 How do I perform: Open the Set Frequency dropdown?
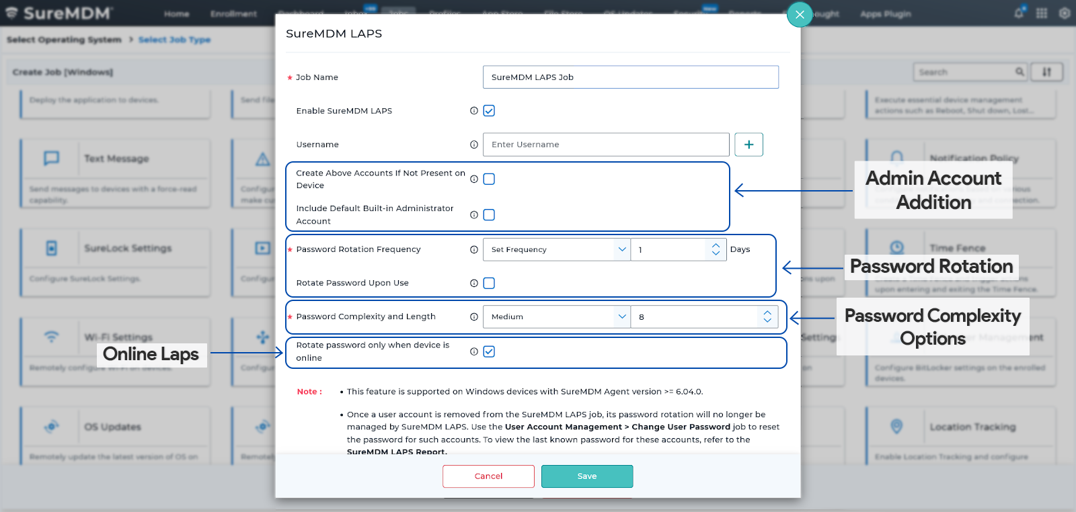[x=556, y=249]
